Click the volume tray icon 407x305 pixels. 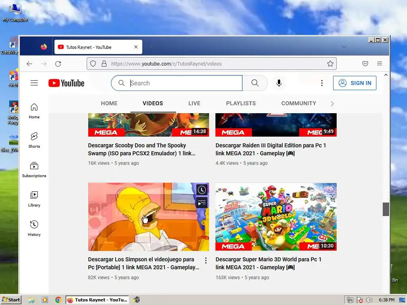pyautogui.click(x=369, y=300)
